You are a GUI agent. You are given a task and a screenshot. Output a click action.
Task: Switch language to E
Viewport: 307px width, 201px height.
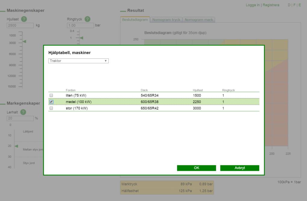coord(299,5)
